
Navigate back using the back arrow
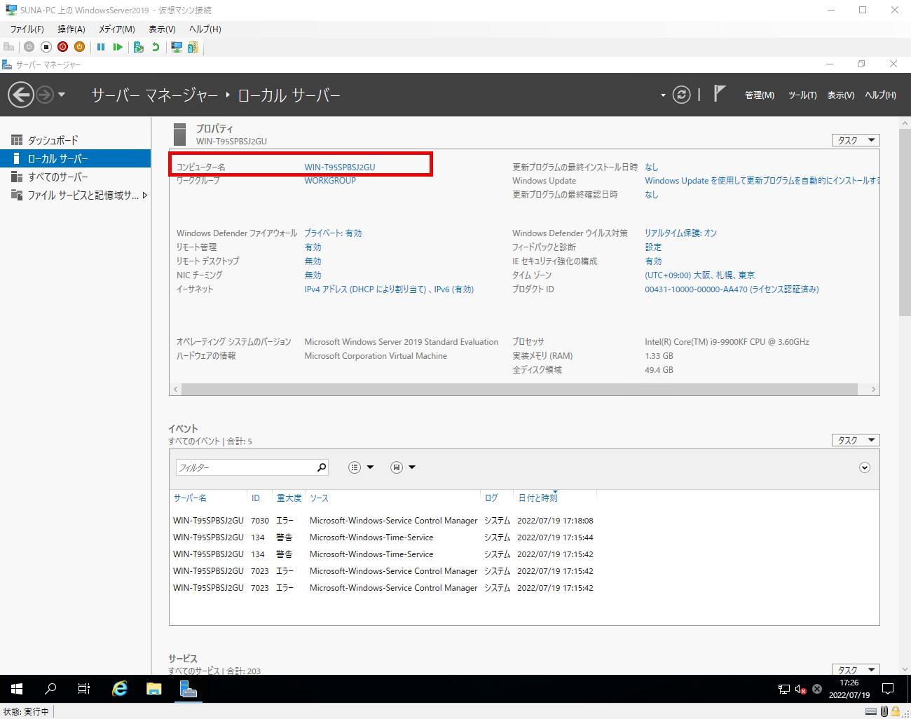click(21, 94)
